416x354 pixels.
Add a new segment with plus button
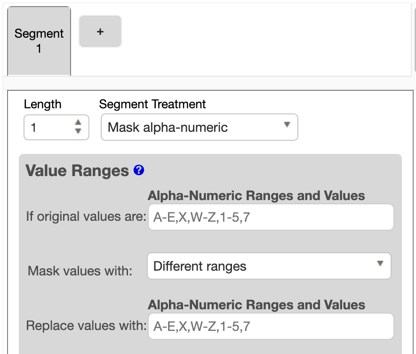point(100,32)
